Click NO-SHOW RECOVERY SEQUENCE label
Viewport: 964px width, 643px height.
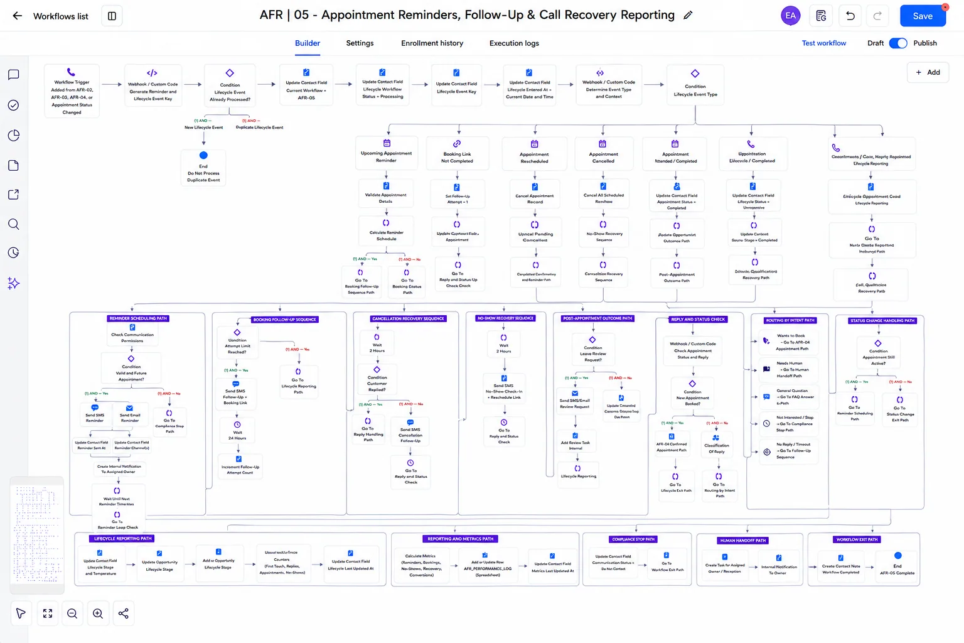click(x=505, y=318)
